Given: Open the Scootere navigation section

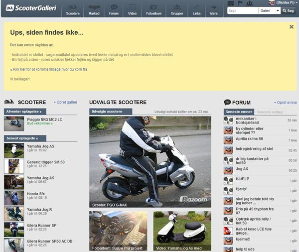Looking at the screenshot, I should point(73,10).
